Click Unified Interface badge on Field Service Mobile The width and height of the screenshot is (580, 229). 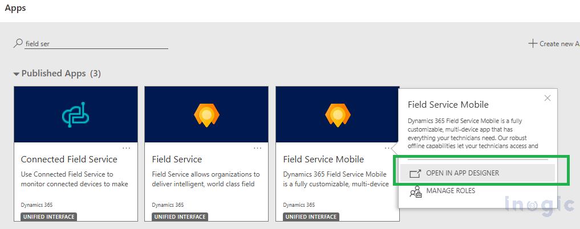point(311,217)
